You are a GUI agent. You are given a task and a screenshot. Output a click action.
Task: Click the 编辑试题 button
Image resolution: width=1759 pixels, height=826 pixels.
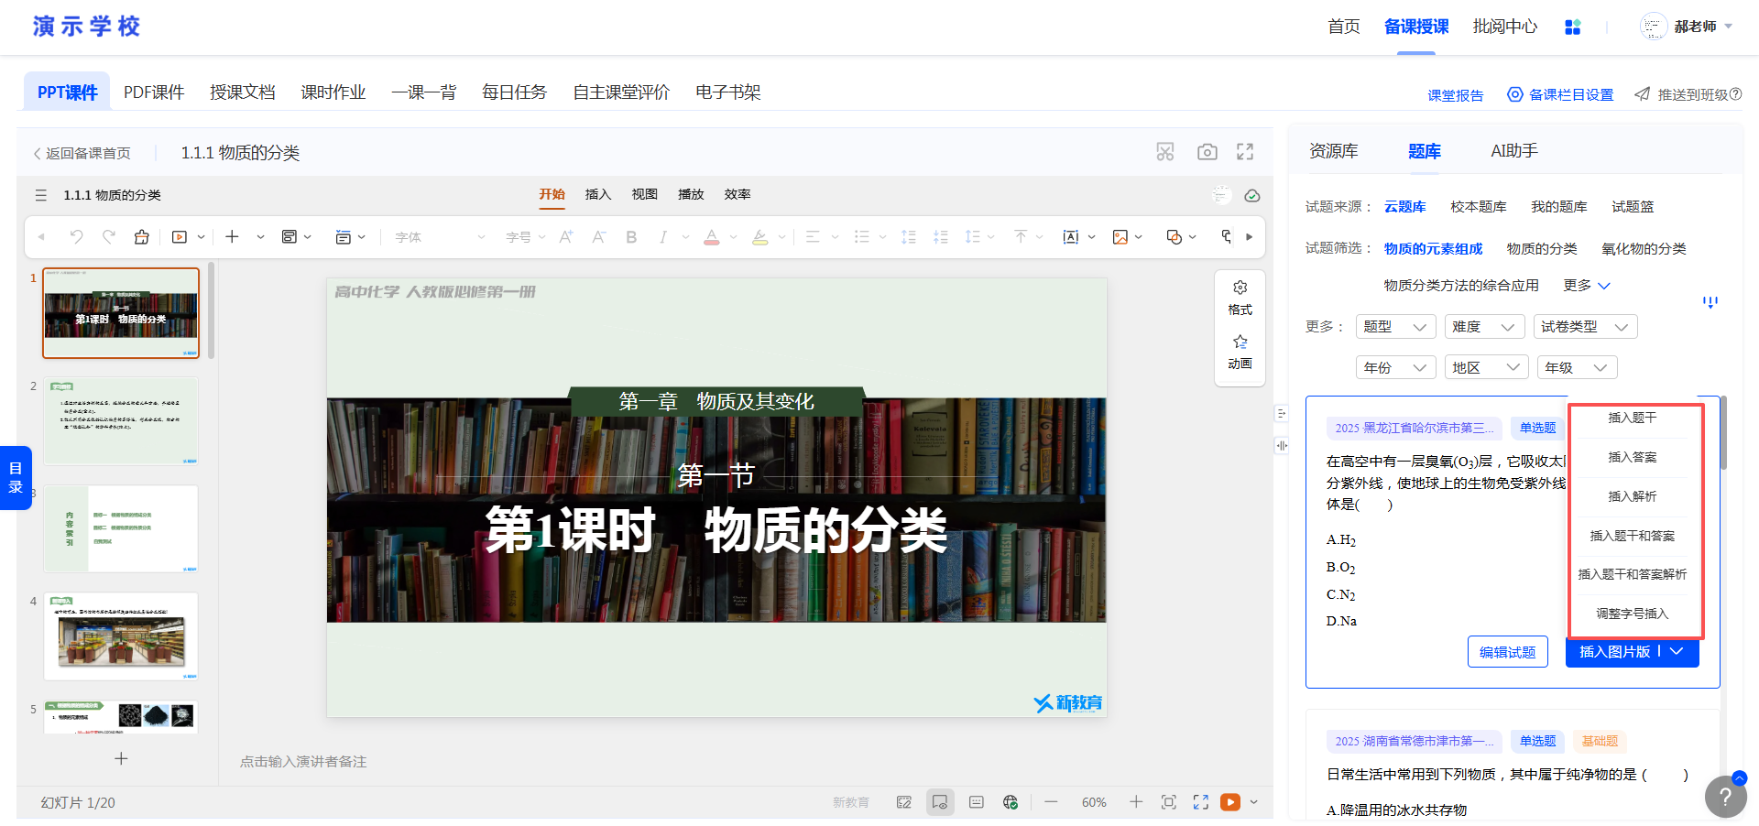1507,652
